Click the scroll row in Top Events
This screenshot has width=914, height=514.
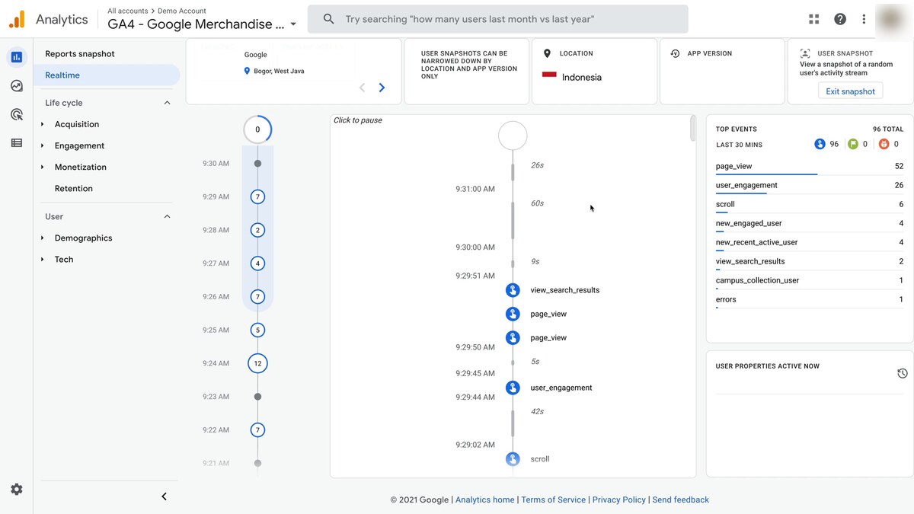point(810,205)
